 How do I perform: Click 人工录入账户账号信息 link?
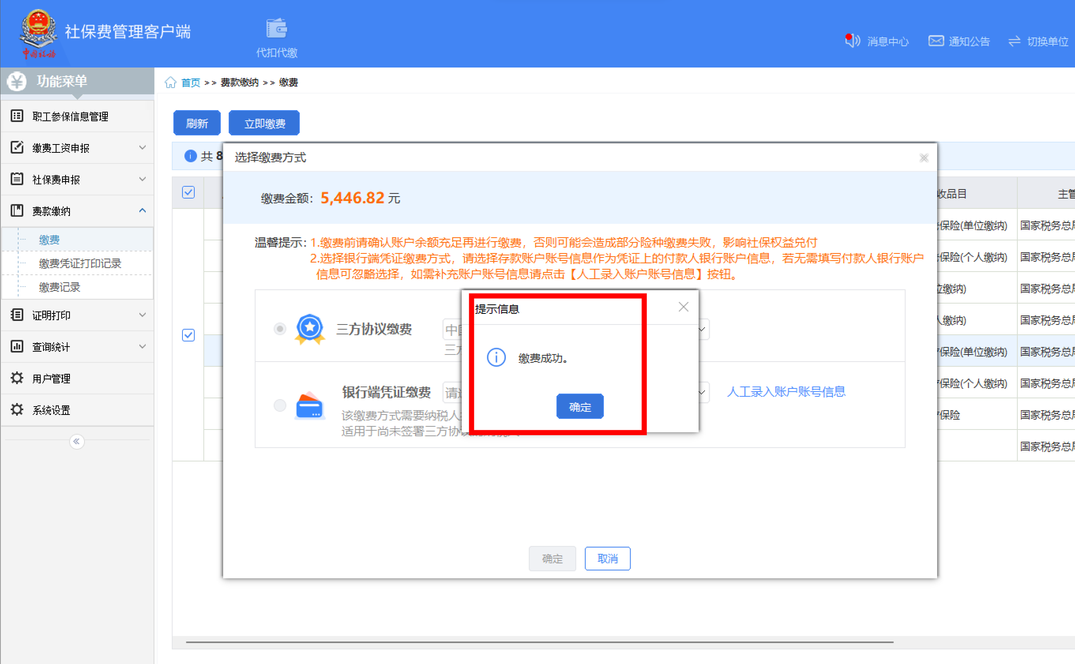(786, 392)
